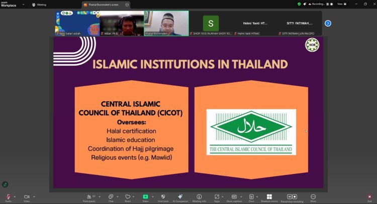
Task: Open the View layout menu
Action: click(342, 4)
